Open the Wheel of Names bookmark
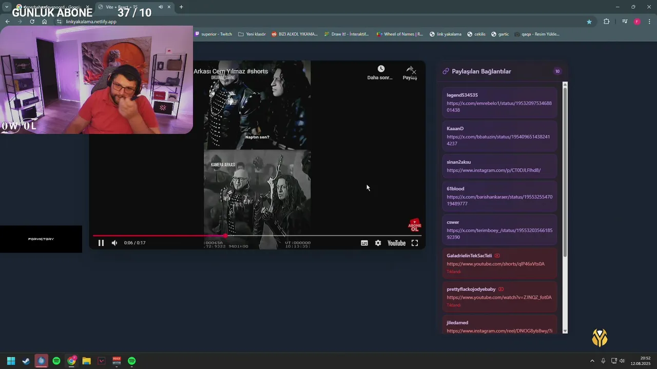This screenshot has width=657, height=369. [399, 34]
